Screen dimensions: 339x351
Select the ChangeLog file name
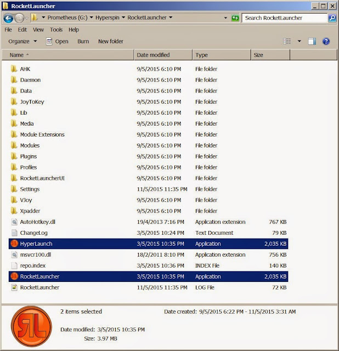[33, 233]
